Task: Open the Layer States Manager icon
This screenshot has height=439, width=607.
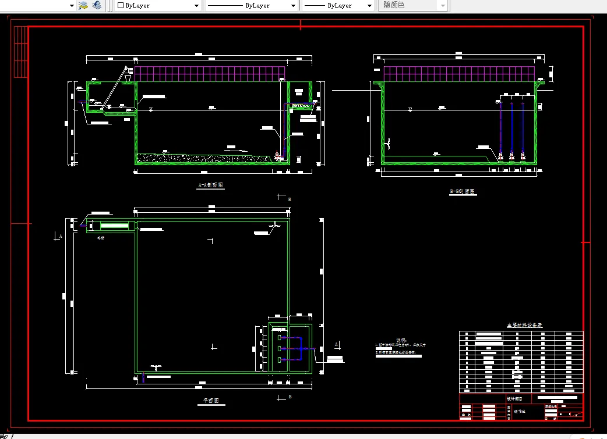Action: pos(83,5)
